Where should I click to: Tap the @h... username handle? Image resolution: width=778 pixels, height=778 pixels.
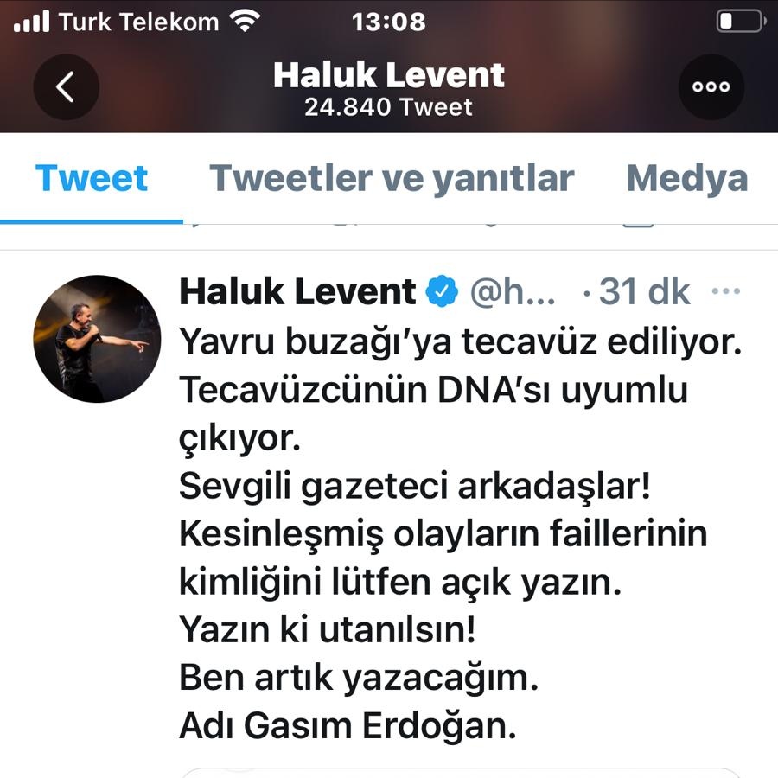513,292
